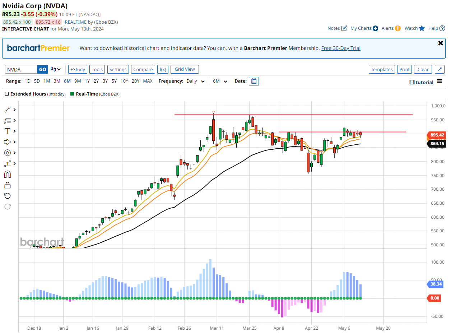This screenshot has width=451, height=334.
Task: Click the 895.42 price label on axis
Action: 436,135
